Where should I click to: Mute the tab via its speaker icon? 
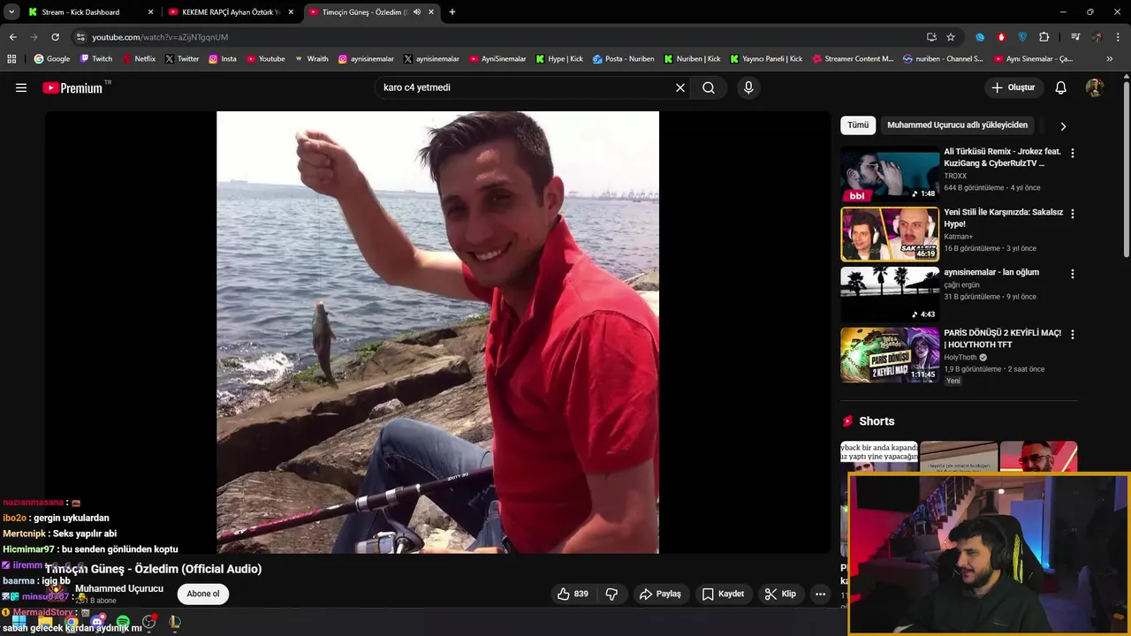click(416, 12)
